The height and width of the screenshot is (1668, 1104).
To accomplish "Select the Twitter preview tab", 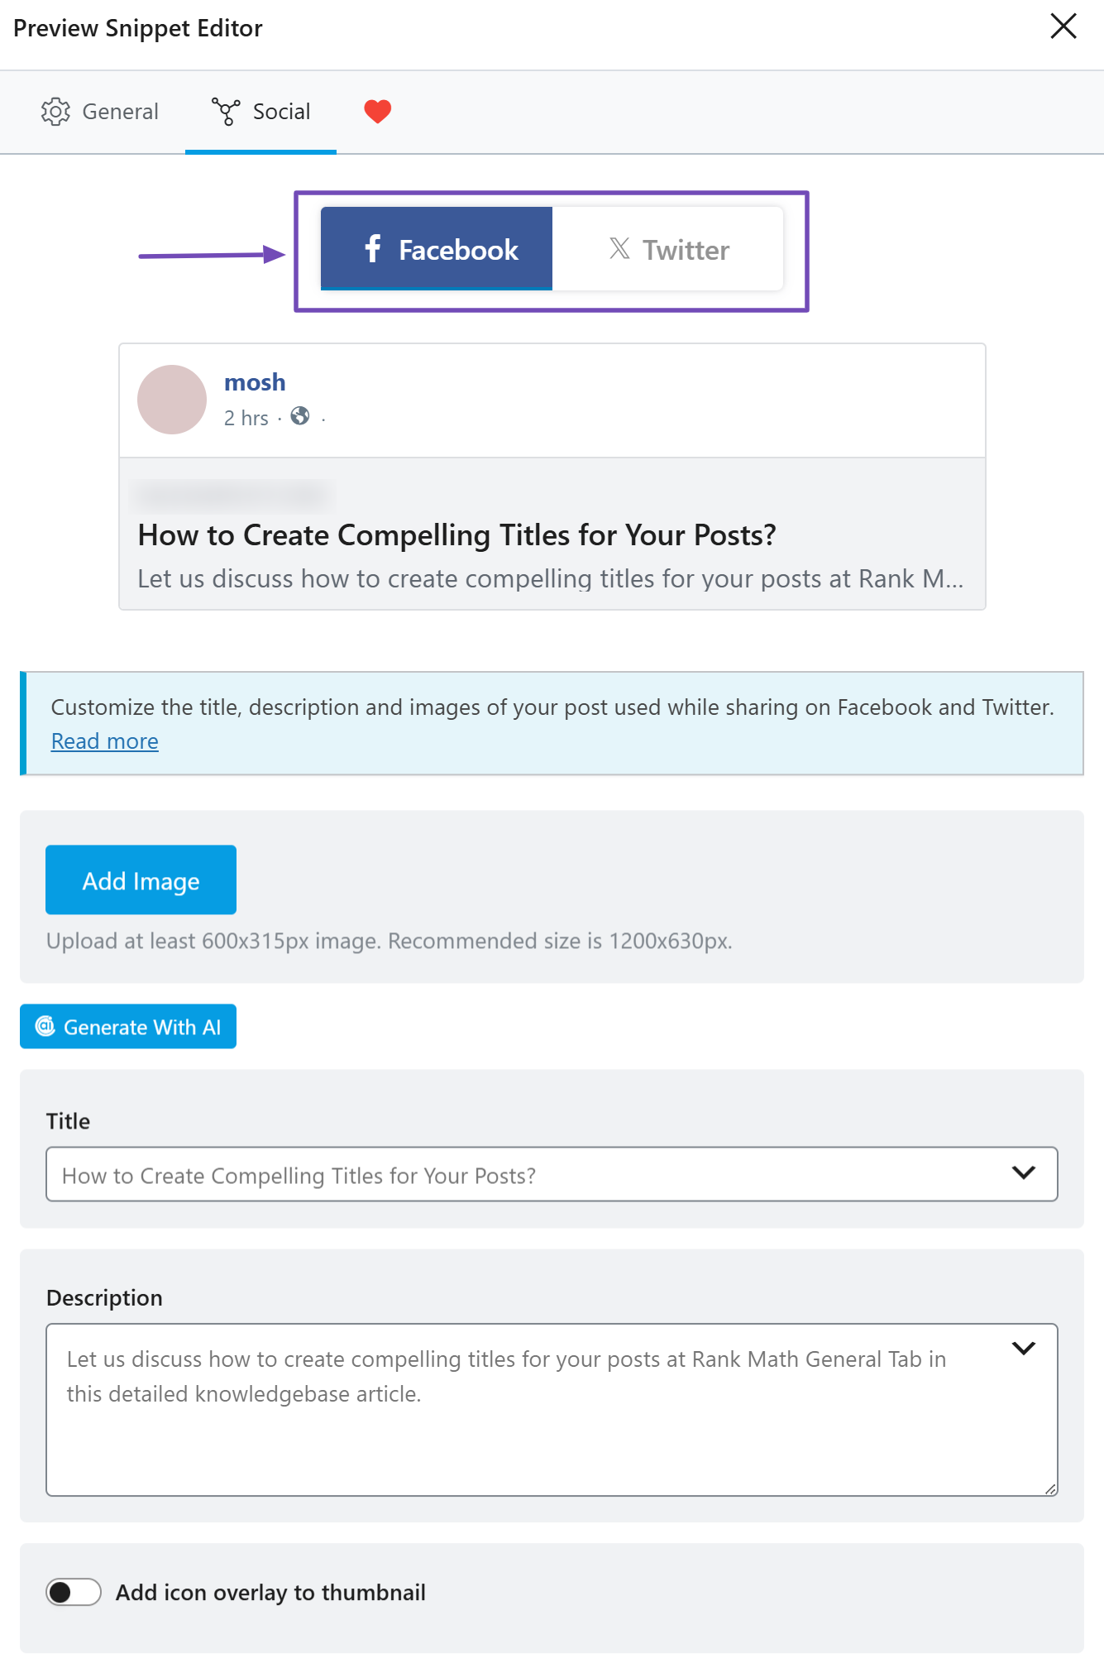I will (x=668, y=249).
